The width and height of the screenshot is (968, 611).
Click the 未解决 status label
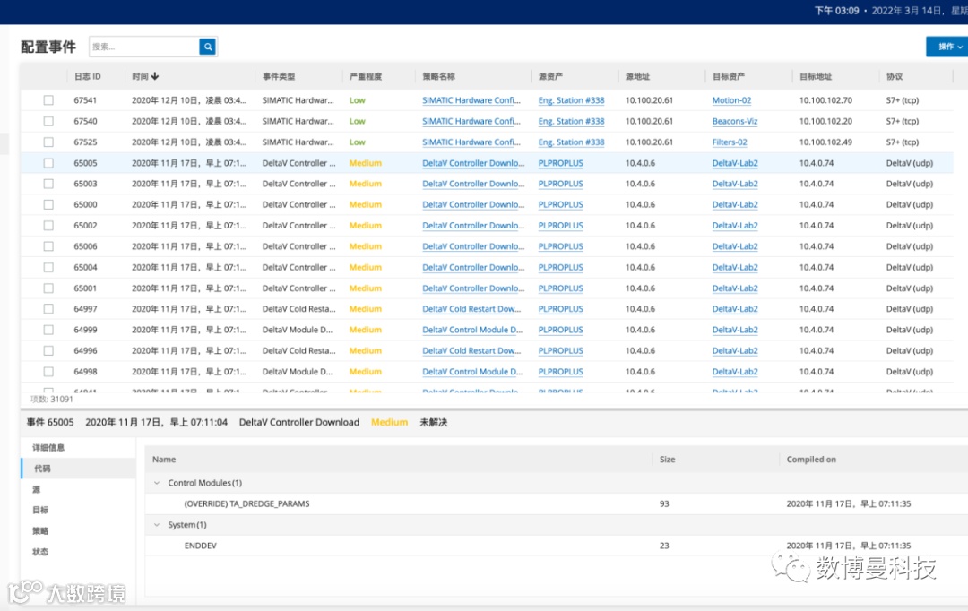coord(434,422)
